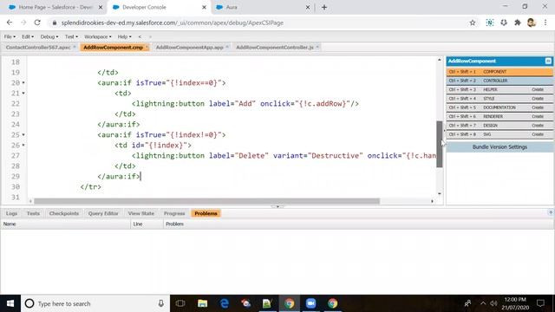555x312 pixels.
Task: Select COMPONENT in the bundle panel
Action: (499, 72)
